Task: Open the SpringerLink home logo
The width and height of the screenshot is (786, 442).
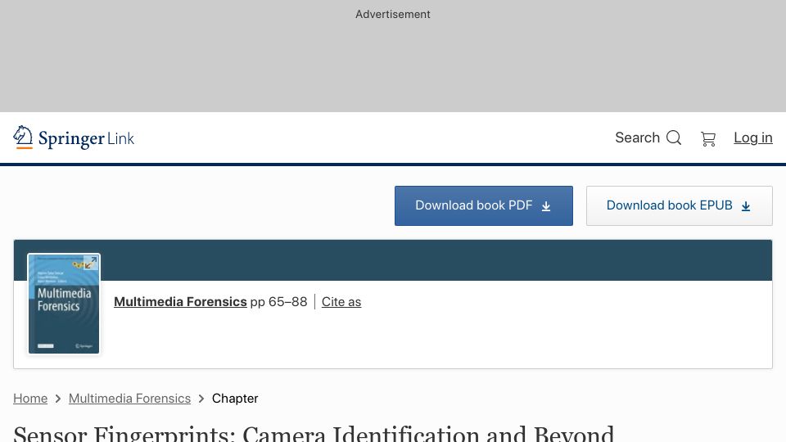Action: 74,138
